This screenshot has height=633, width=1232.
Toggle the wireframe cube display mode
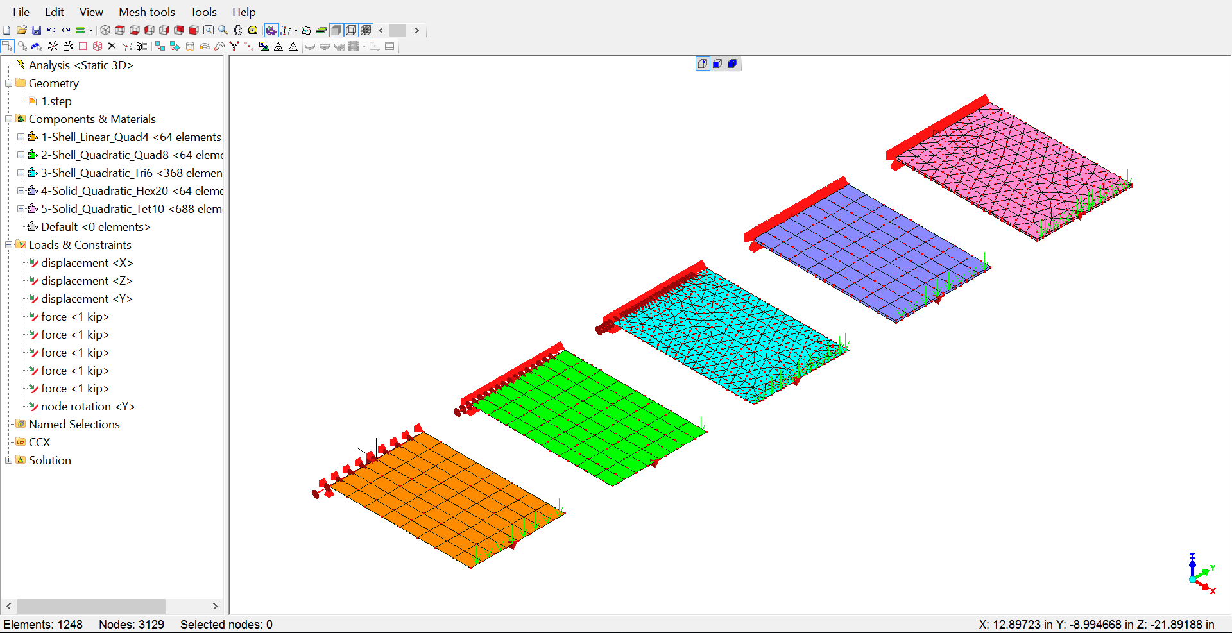pyautogui.click(x=351, y=30)
